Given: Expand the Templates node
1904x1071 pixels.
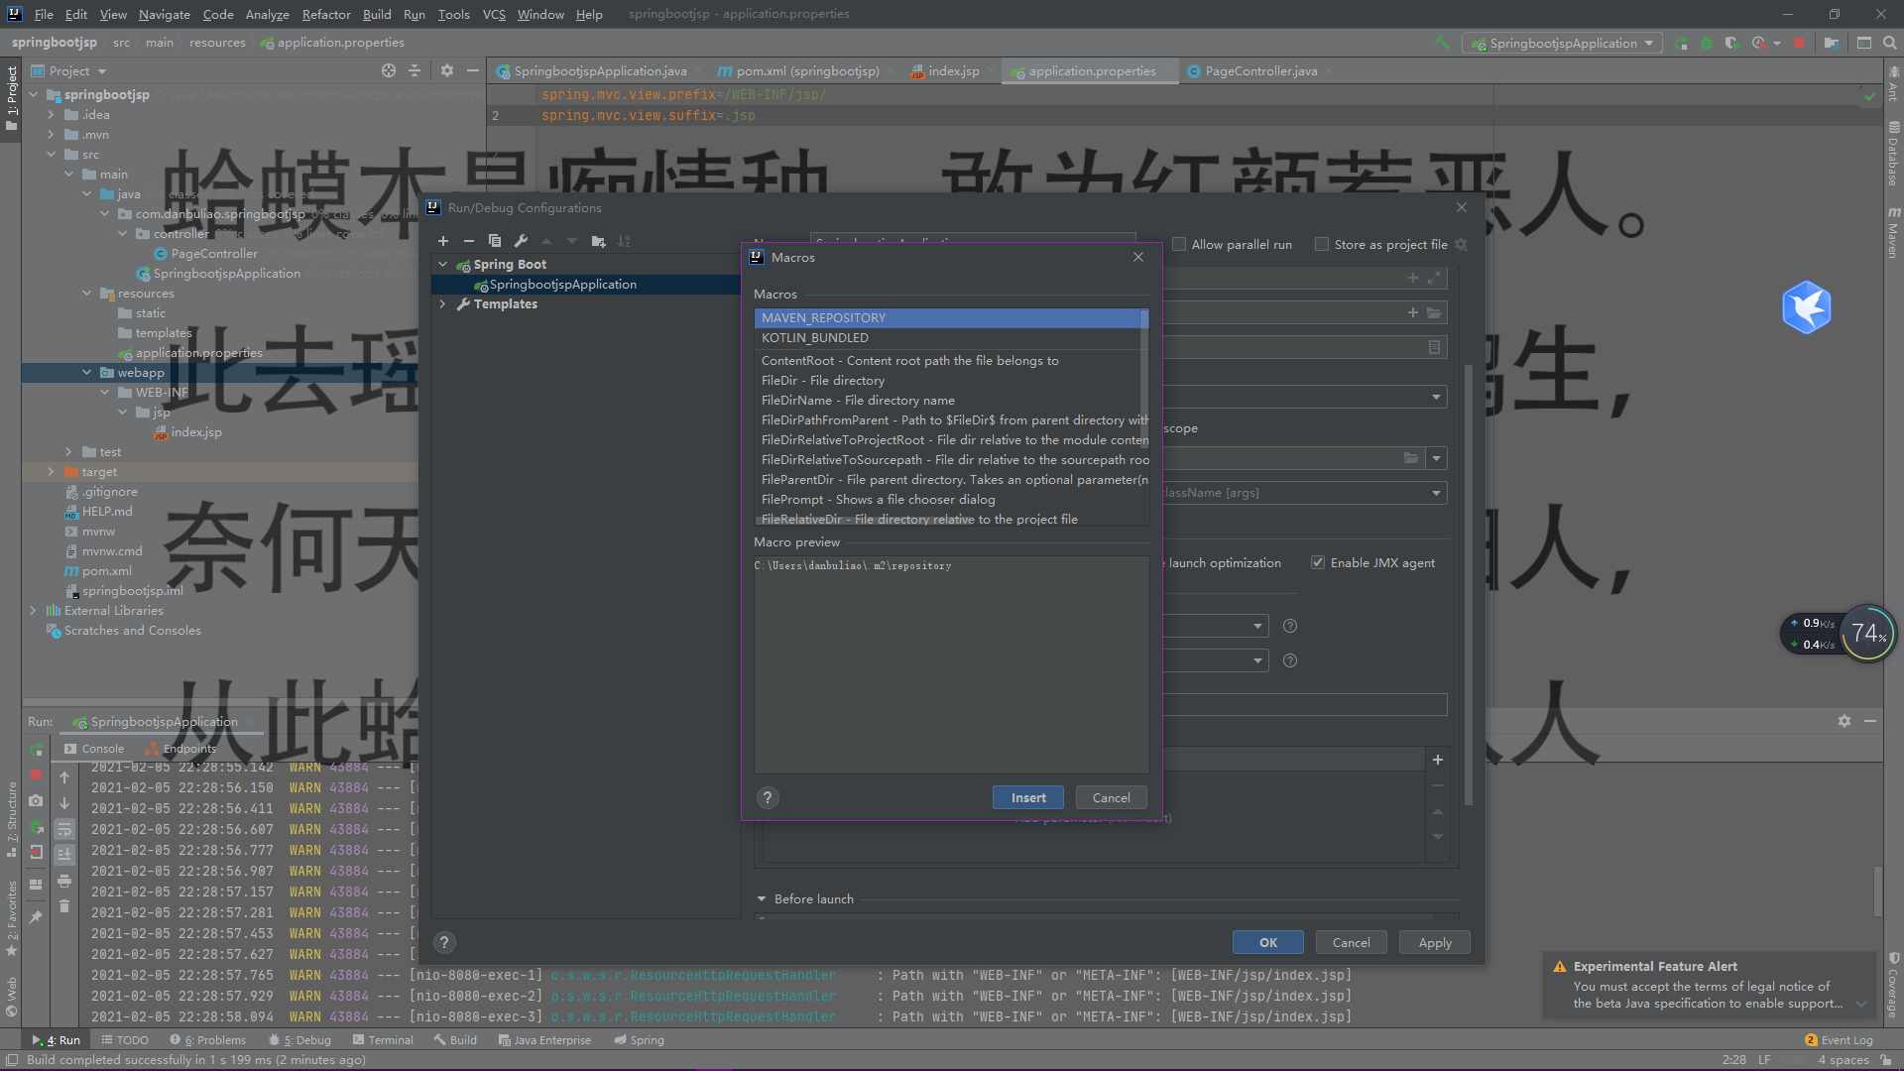Looking at the screenshot, I should (x=442, y=304).
